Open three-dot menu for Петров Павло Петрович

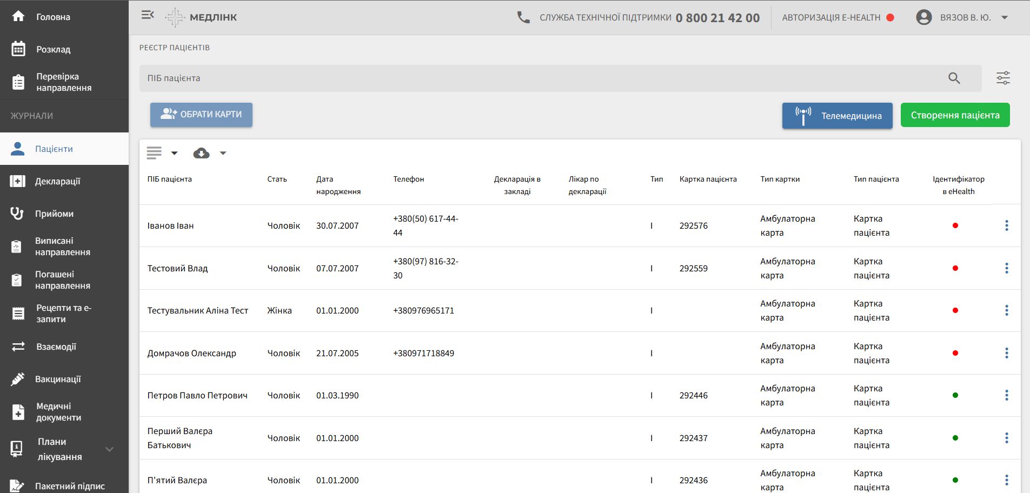tap(1006, 396)
